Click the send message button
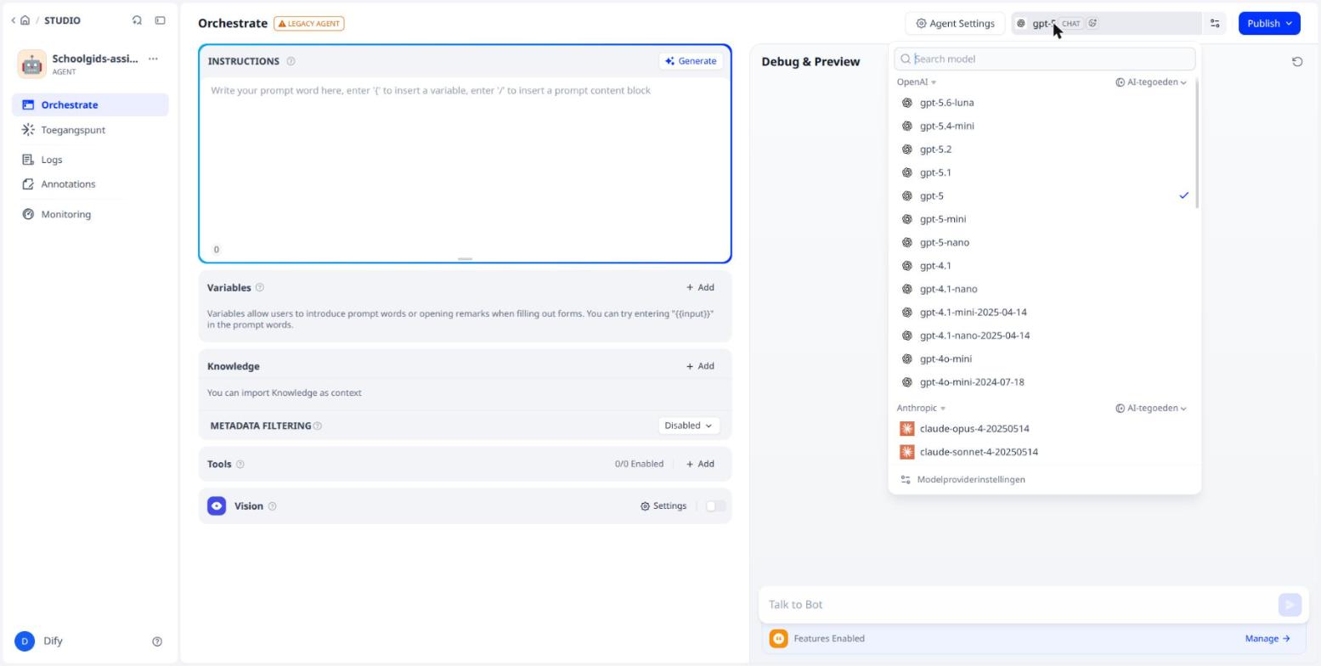The image size is (1321, 666). tap(1290, 605)
